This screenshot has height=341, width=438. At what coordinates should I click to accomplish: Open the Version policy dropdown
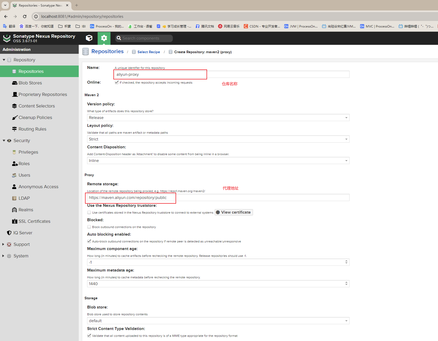click(218, 118)
